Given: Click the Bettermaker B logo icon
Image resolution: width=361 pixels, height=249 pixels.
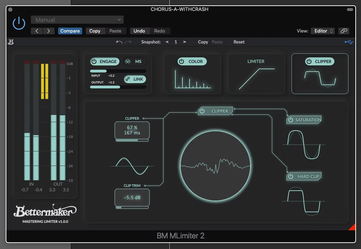Looking at the screenshot, I should tap(11, 42).
